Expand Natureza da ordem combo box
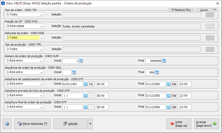The width and height of the screenshot is (222, 133). point(41,38)
